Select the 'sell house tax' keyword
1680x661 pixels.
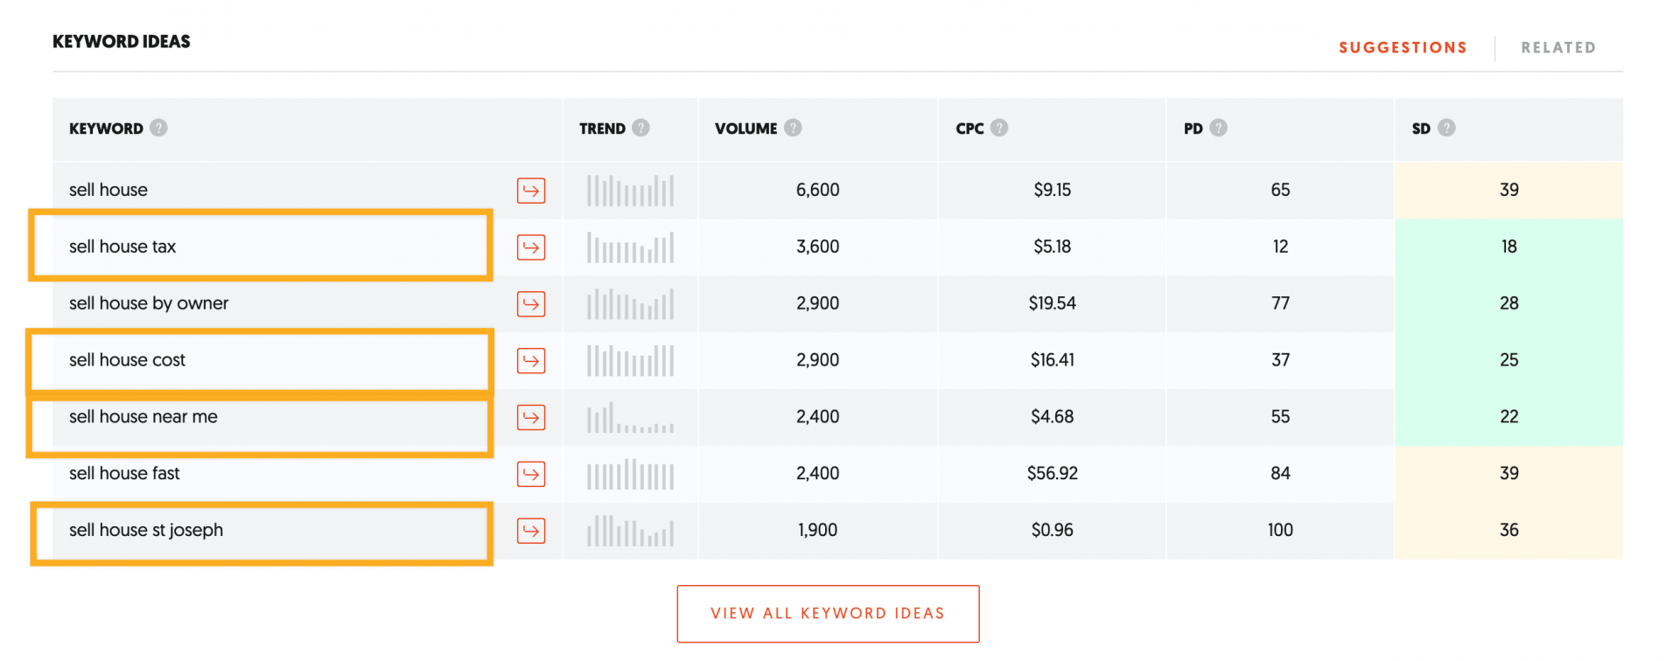tap(122, 247)
